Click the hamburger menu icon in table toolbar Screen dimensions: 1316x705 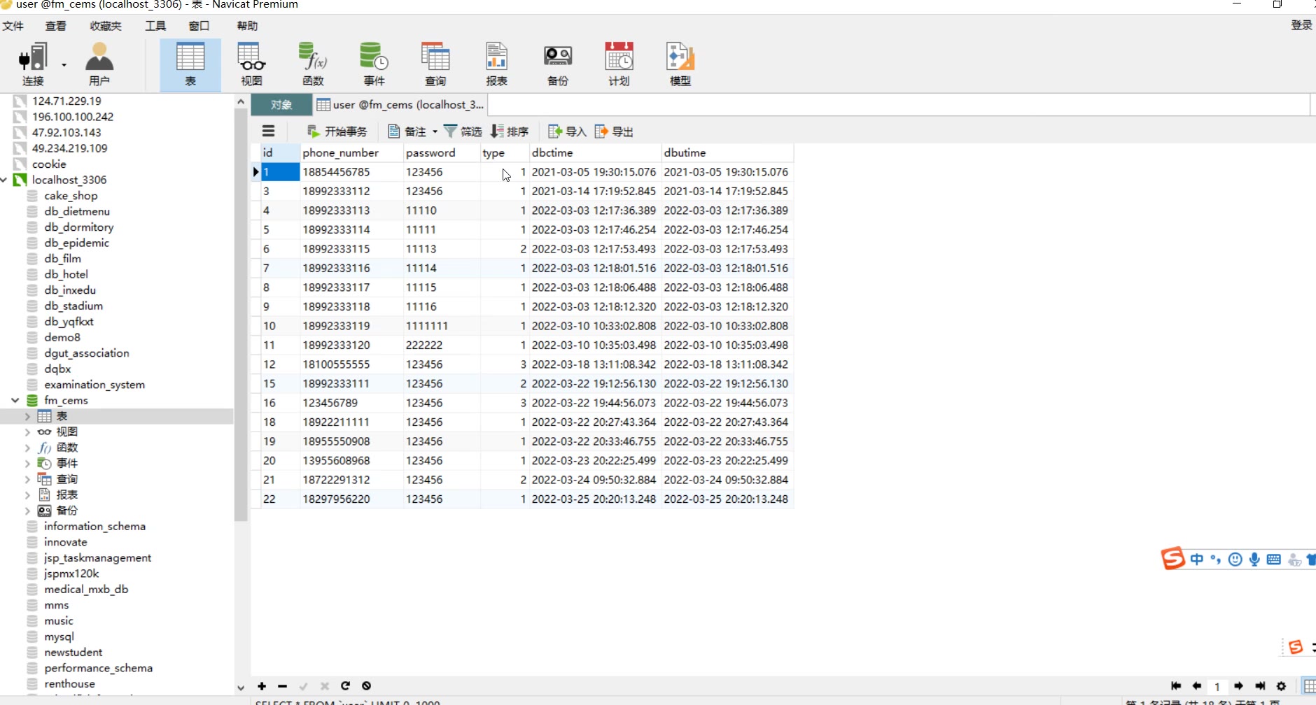pyautogui.click(x=268, y=131)
